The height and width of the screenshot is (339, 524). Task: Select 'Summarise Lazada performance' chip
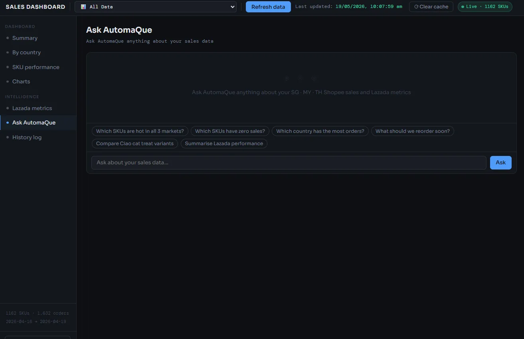pyautogui.click(x=224, y=144)
